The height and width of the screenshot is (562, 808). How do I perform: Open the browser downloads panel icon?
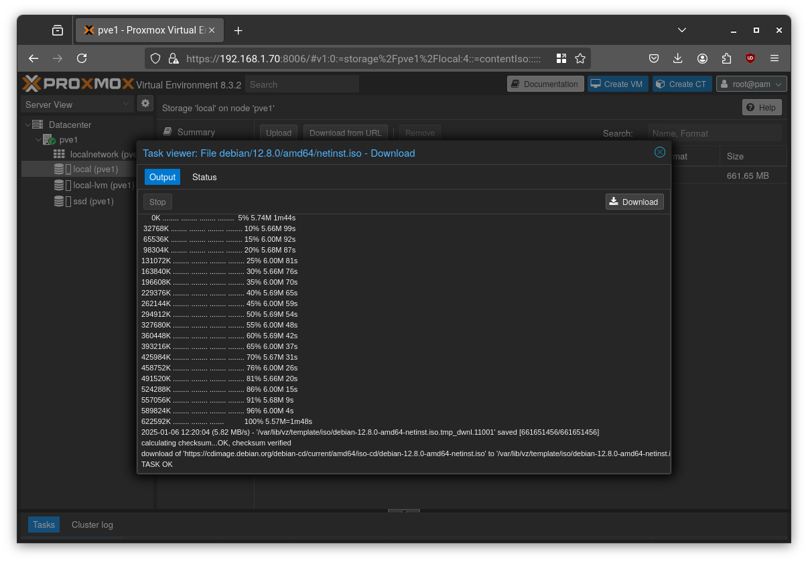tap(678, 58)
